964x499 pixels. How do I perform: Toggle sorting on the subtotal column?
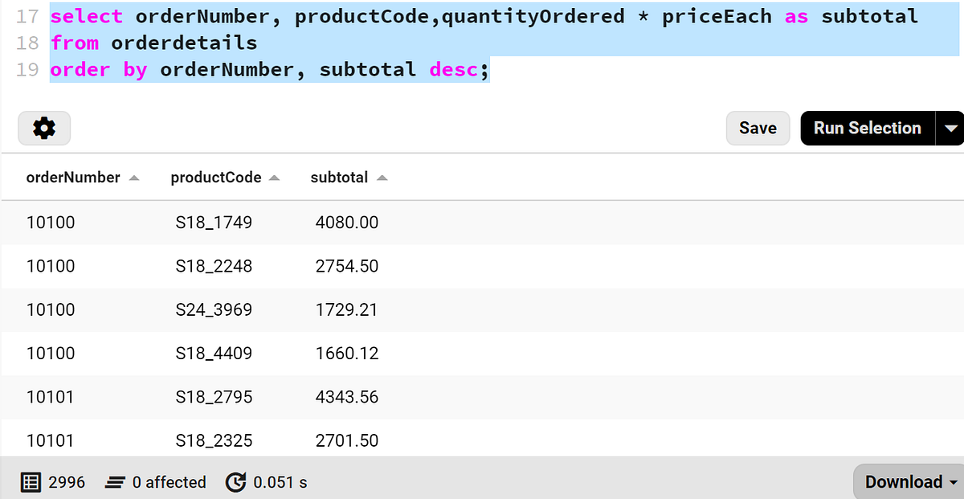coord(339,177)
